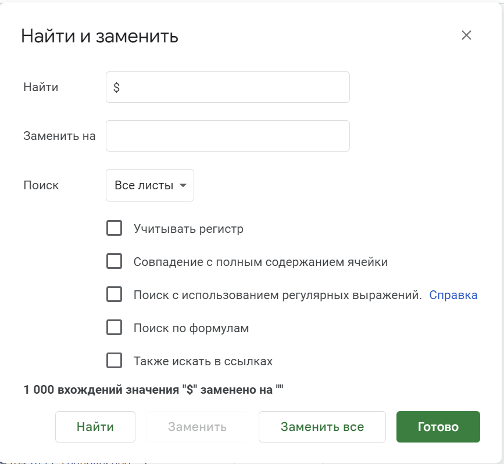This screenshot has height=464, width=504.
Task: Close the Find and replace dialog
Action: point(466,35)
